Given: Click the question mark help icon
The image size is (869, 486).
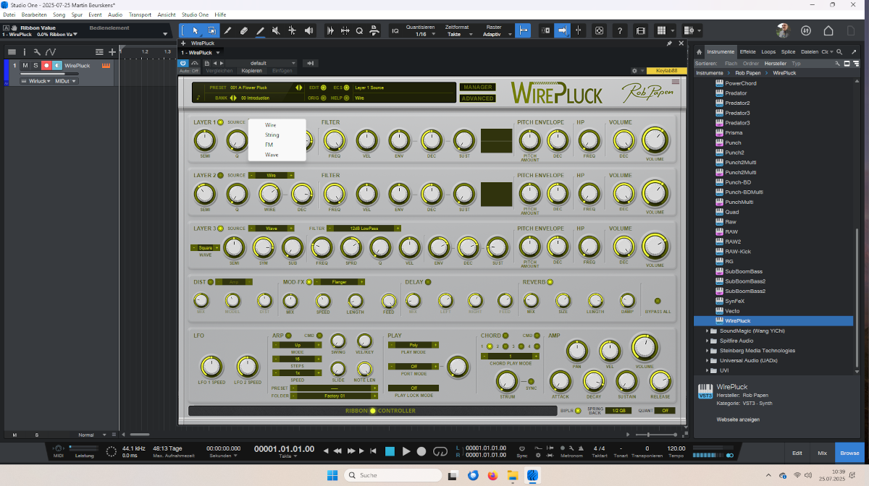Looking at the screenshot, I should [620, 30].
